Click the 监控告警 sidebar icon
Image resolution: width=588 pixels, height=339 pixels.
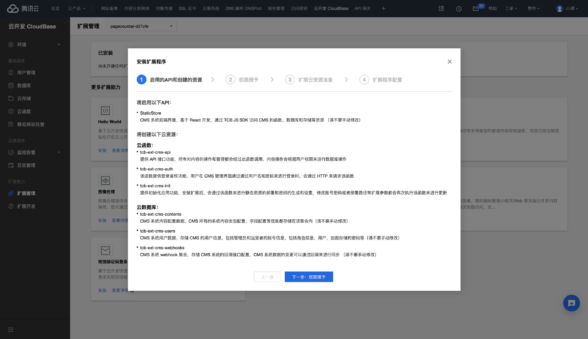coord(11,152)
